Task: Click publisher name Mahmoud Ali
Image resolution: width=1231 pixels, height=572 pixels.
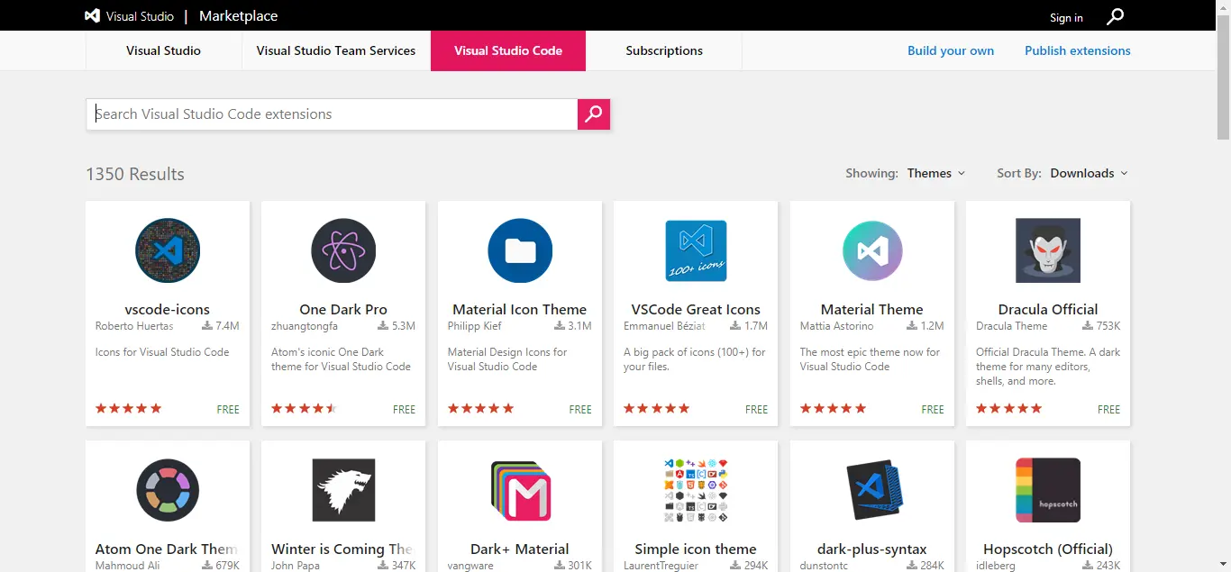Action: coord(127,566)
